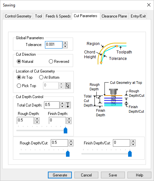The width and height of the screenshot is (154, 181).
Task: Increase Finish Depth/Cut value
Action: [x=133, y=141]
